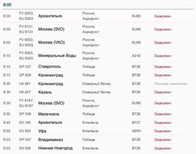Screen dimensions: 196x154
Task: Select the Ставрополь flight DP 537
Action: pos(98,67)
